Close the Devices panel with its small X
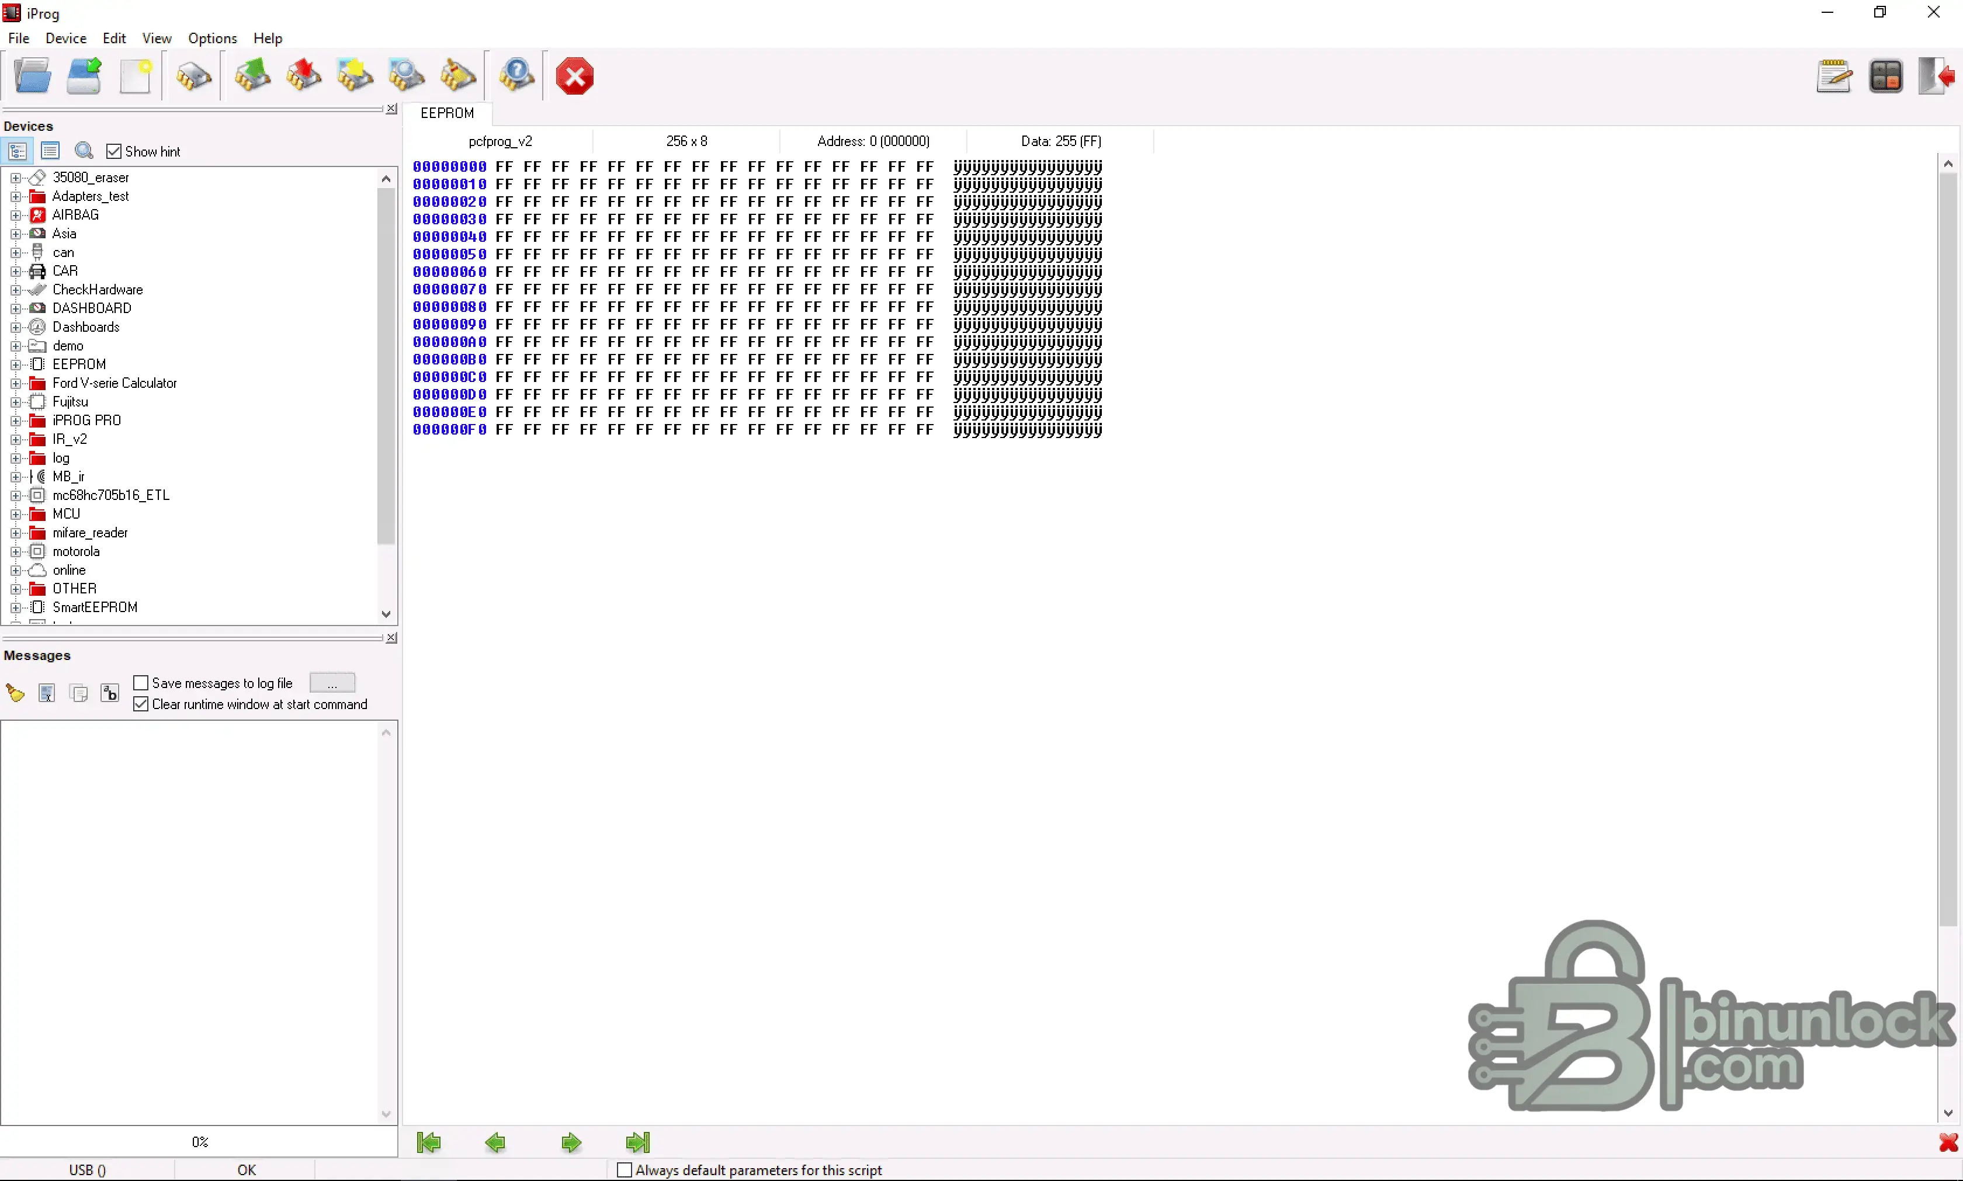 pos(391,109)
